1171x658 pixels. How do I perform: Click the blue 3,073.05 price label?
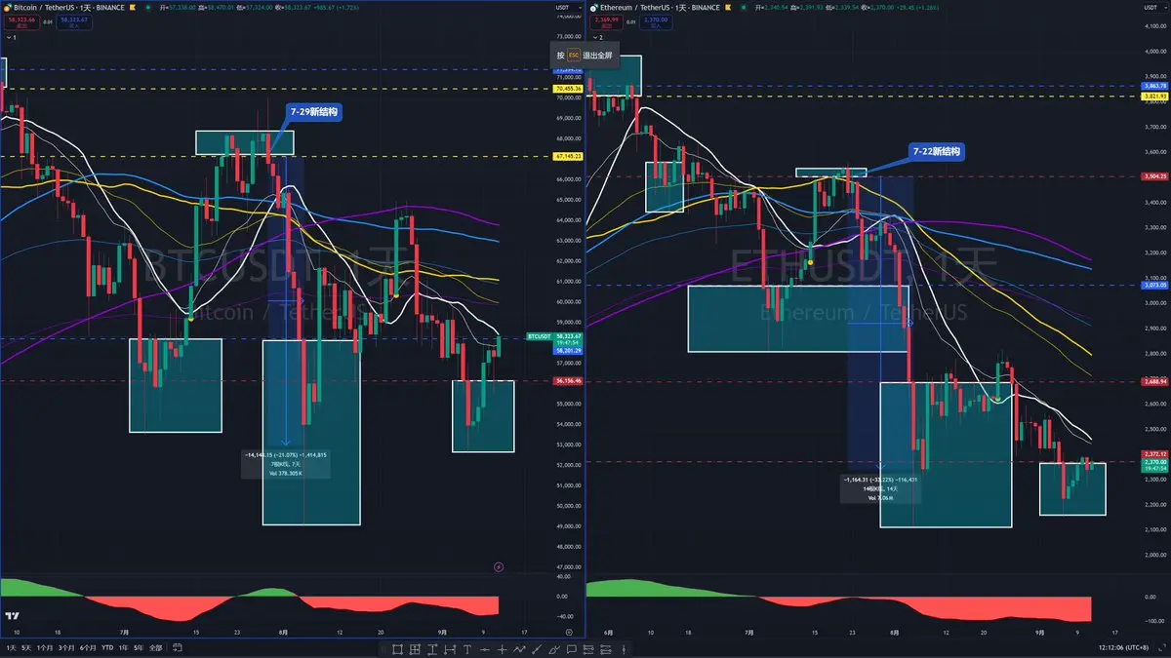tap(1153, 286)
